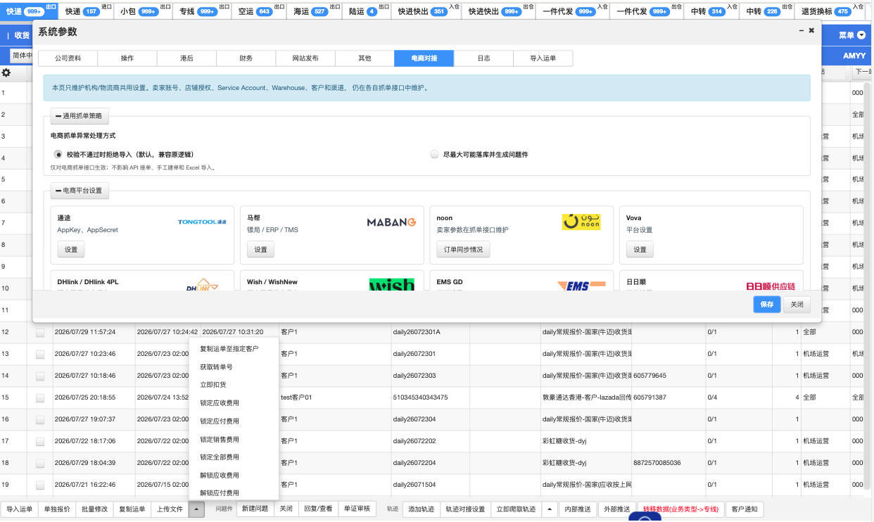The width and height of the screenshot is (874, 522).
Task: Close the 系统参数 dialog with the X icon
Action: 811,31
